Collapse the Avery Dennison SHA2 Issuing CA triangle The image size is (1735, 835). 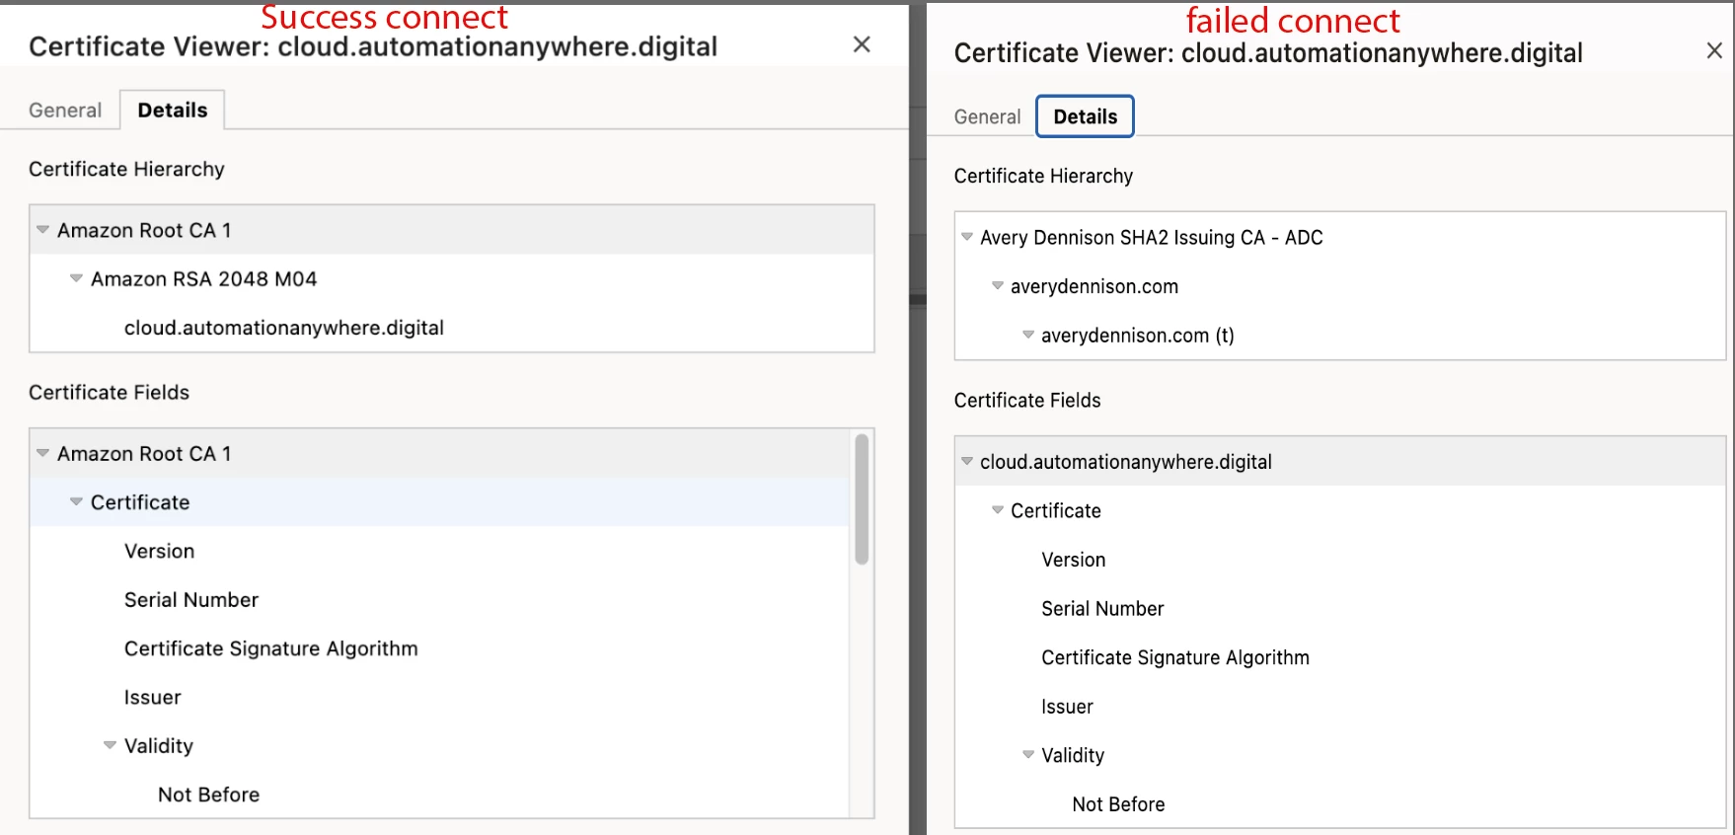pos(967,237)
